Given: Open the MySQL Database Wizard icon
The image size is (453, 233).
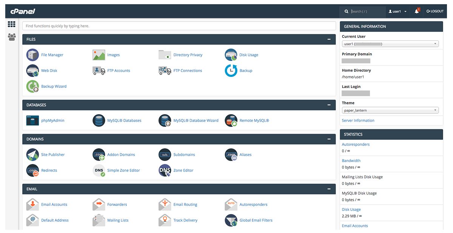Looking at the screenshot, I should pos(165,121).
